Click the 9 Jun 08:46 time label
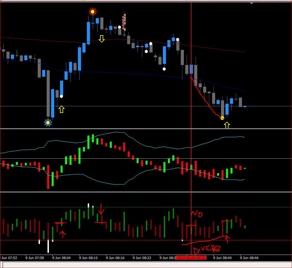The height and width of the screenshot is (268, 292). point(249,258)
